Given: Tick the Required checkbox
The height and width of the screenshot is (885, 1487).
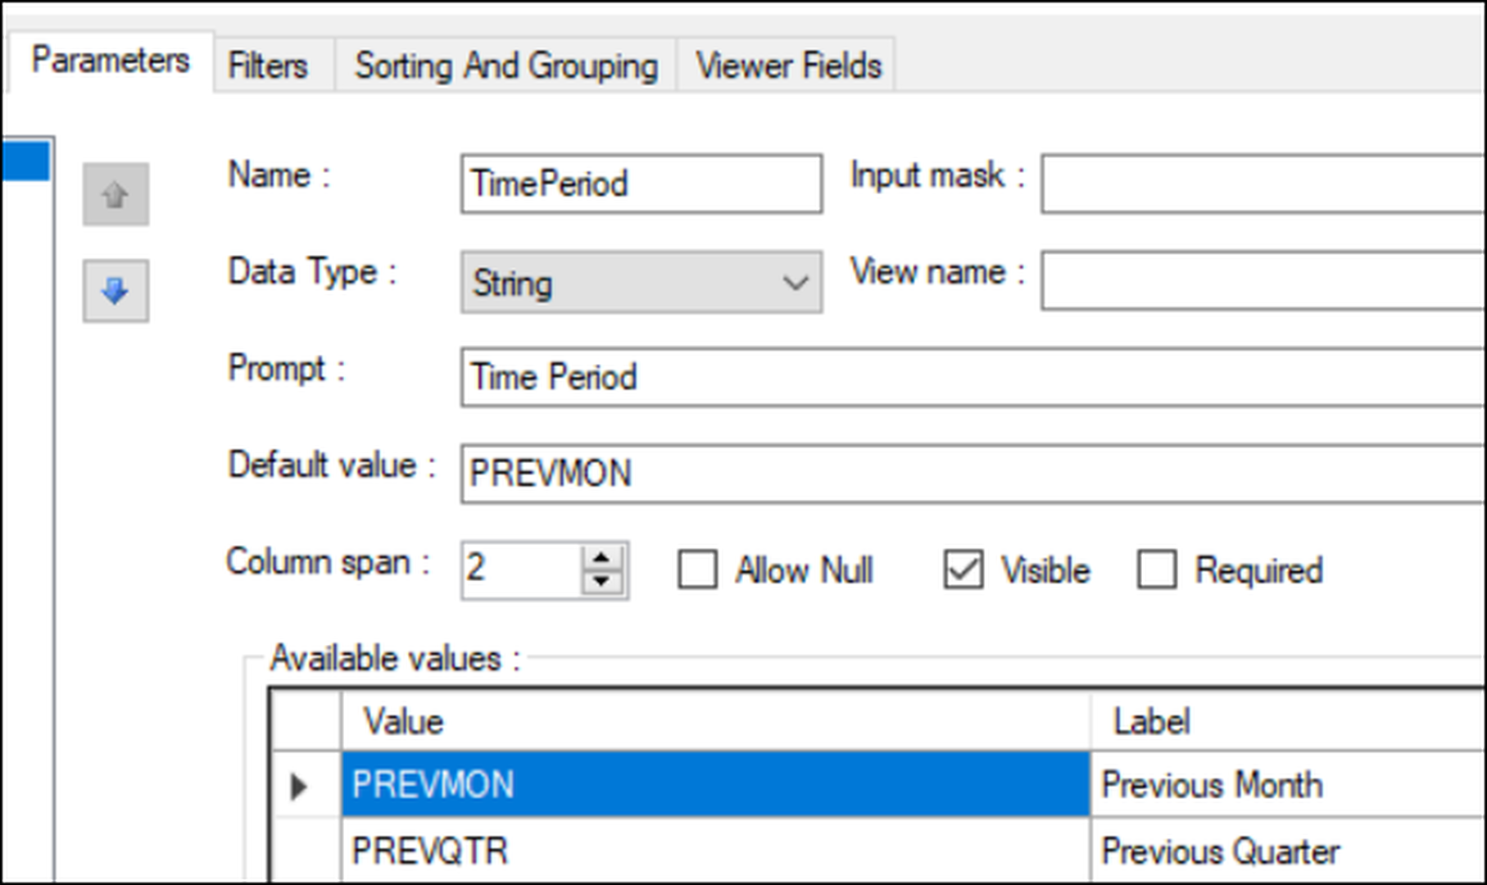Looking at the screenshot, I should (1157, 570).
